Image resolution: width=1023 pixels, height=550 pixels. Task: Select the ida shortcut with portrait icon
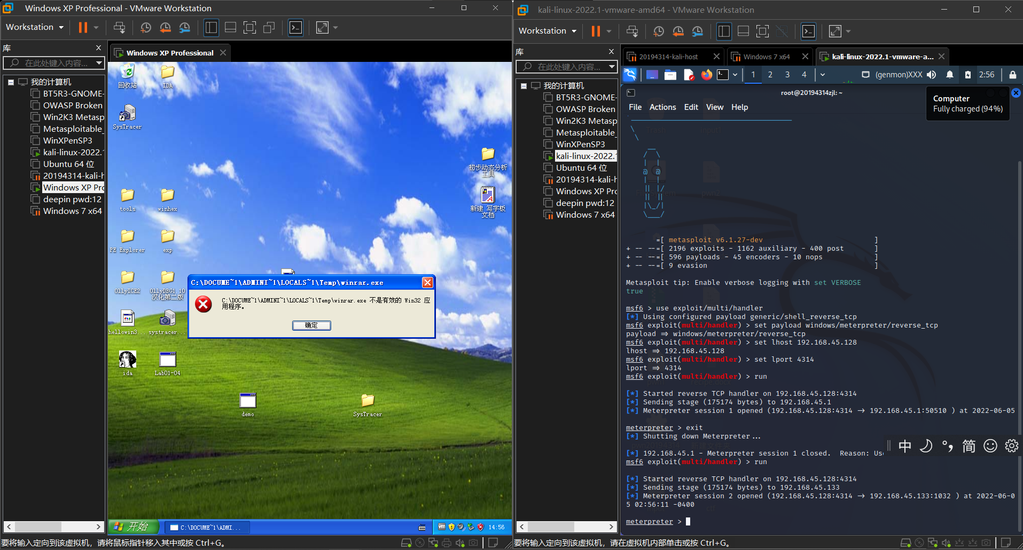[x=128, y=364]
